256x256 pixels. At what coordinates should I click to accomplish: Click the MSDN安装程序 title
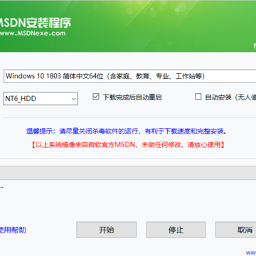tap(35, 23)
